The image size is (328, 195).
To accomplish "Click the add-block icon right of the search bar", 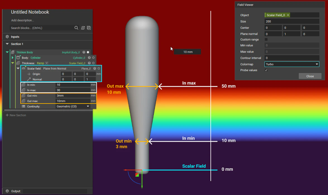I will pyautogui.click(x=89, y=28).
